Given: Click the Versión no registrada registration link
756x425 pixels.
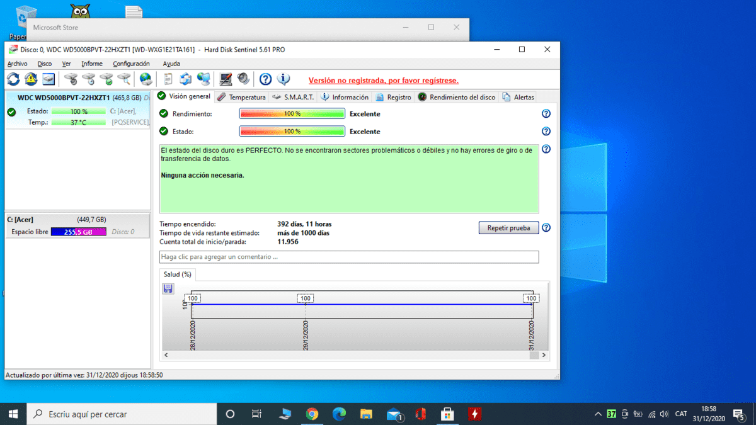Looking at the screenshot, I should [x=384, y=81].
